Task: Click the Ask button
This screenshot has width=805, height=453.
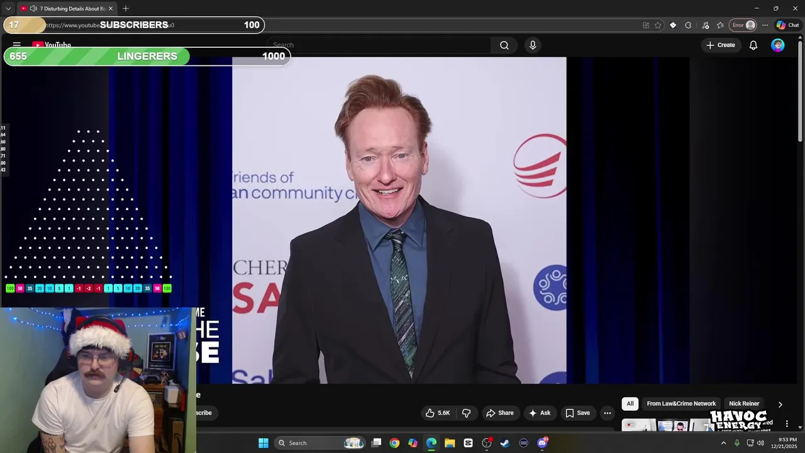Action: click(x=540, y=413)
